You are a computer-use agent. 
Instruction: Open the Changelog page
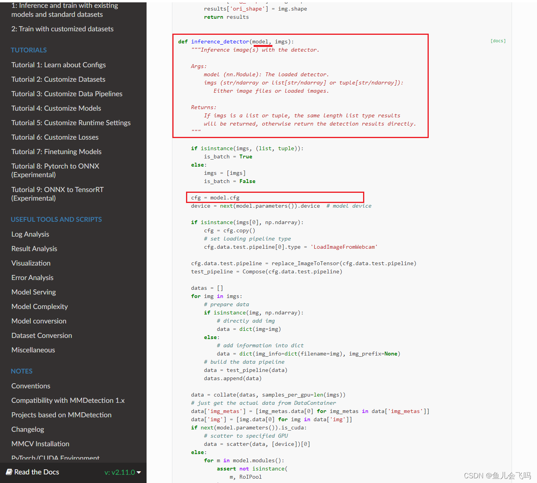(27, 429)
